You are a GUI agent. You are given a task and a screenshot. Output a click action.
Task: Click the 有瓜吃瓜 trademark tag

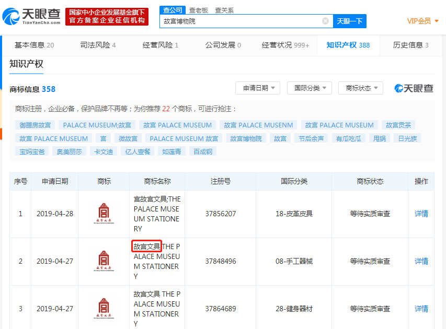click(348, 138)
